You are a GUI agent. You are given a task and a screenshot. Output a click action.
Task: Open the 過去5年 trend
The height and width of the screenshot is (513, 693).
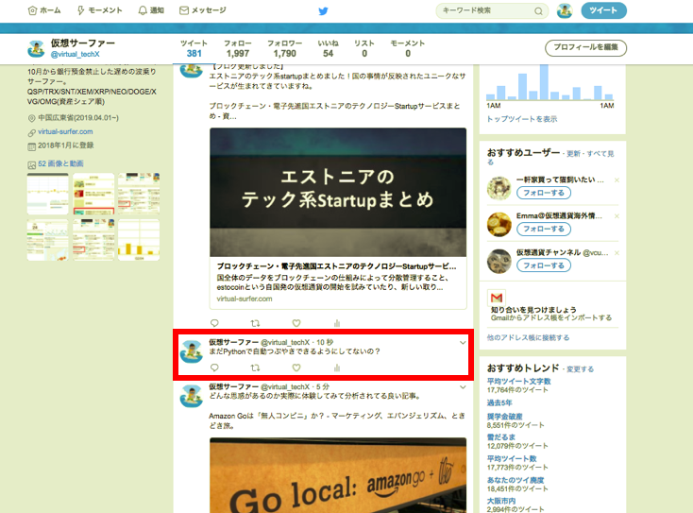(x=499, y=402)
